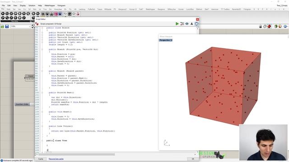Click the red flask Util icon

78,14
